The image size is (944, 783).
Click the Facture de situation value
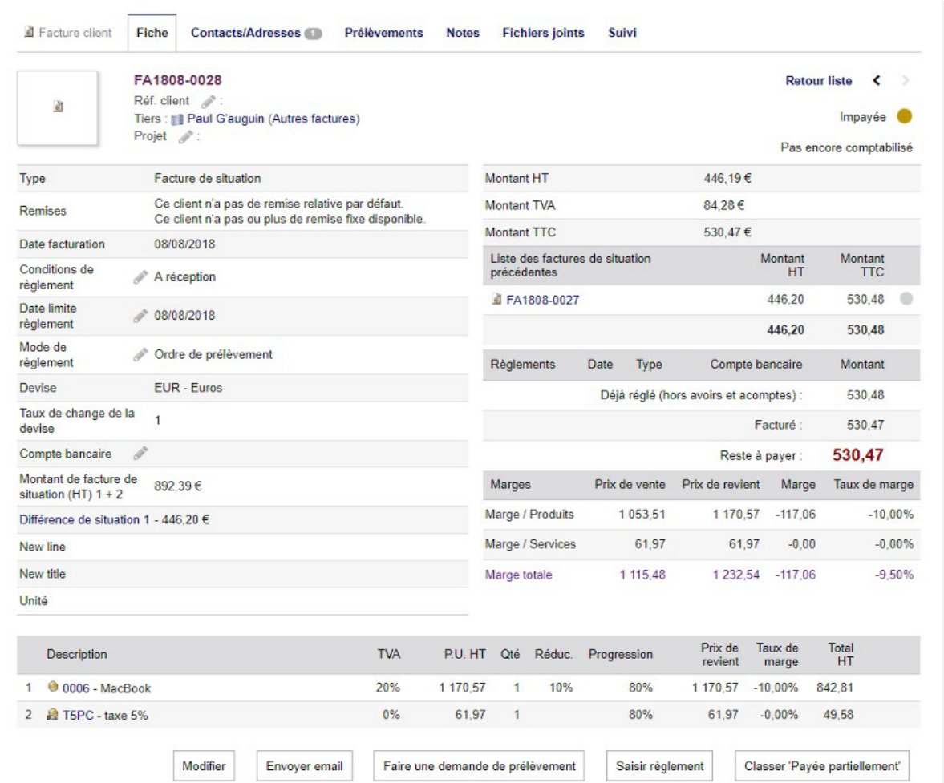(207, 178)
